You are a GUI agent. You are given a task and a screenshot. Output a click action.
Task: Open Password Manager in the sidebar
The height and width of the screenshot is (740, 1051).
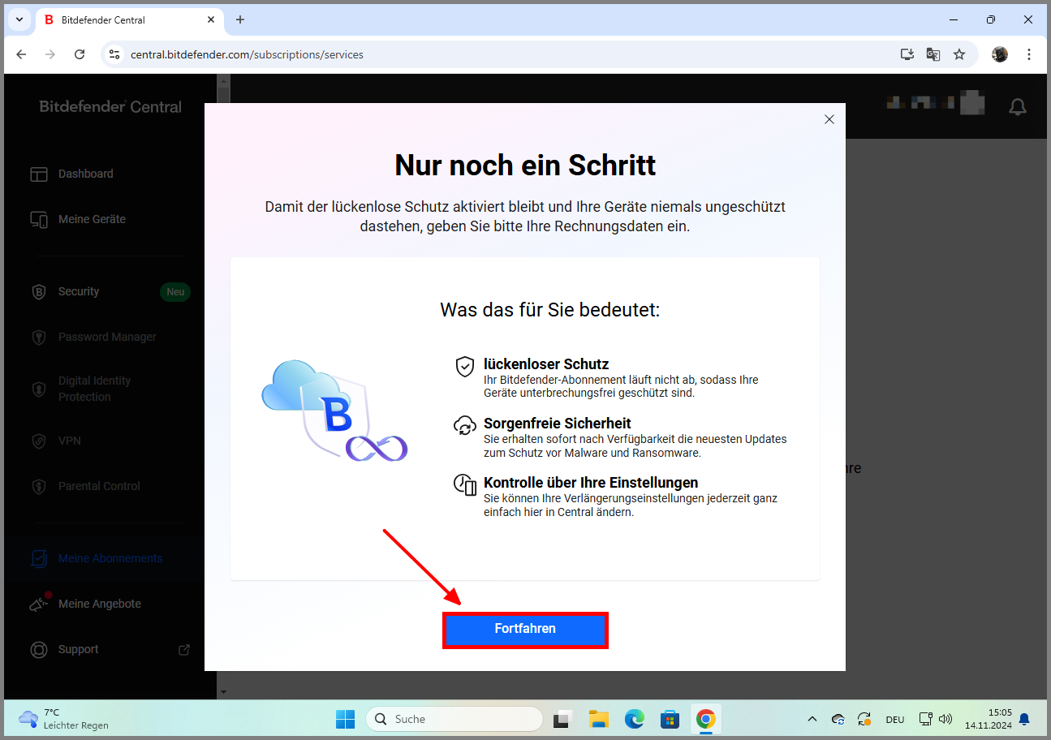[107, 337]
